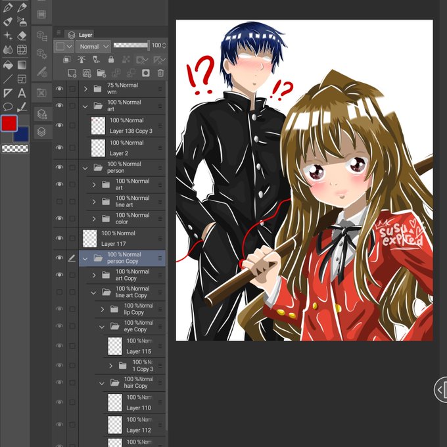447x447 pixels.
Task: Hide the person Copy folder
Action: click(x=59, y=258)
